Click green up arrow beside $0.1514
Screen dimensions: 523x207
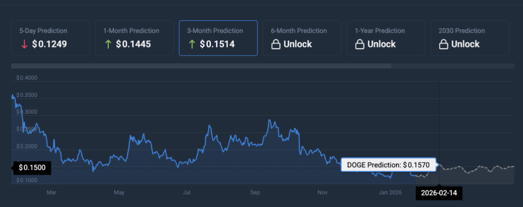[x=192, y=44]
